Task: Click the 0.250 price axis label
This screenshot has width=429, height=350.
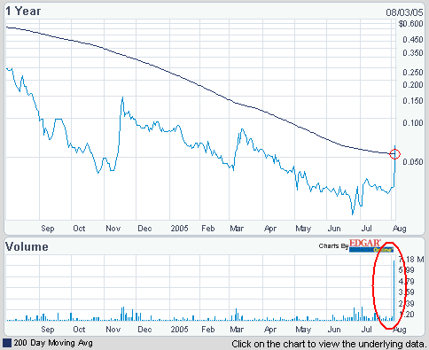Action: (413, 73)
